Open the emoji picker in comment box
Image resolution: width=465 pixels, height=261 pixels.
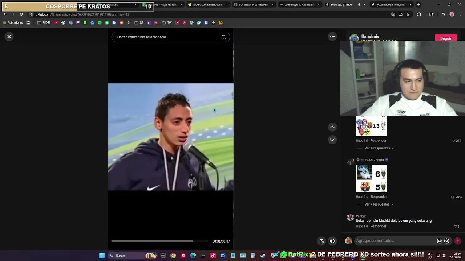(447, 241)
